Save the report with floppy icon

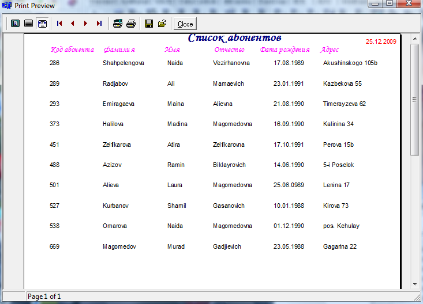click(149, 24)
